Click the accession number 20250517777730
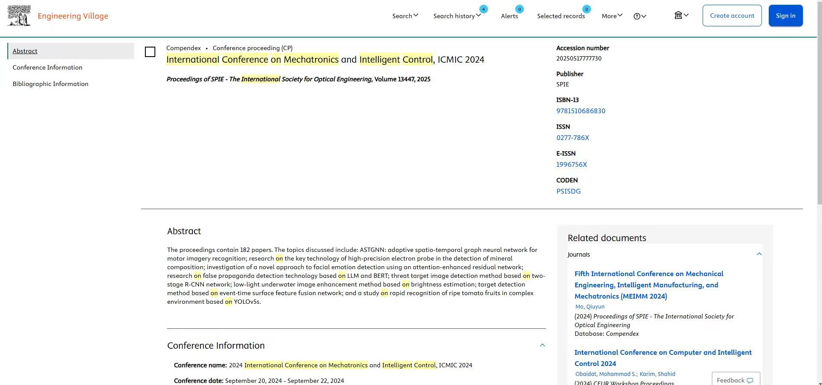 [x=579, y=58]
